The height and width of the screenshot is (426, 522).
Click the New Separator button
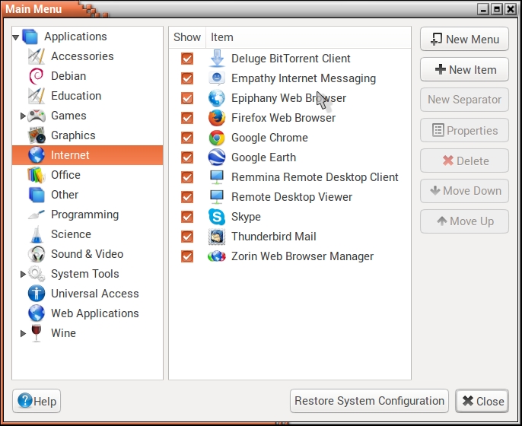[464, 100]
